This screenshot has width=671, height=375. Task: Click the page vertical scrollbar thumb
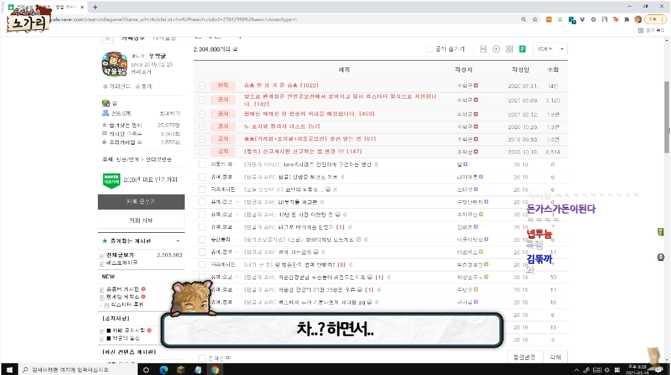[x=666, y=117]
